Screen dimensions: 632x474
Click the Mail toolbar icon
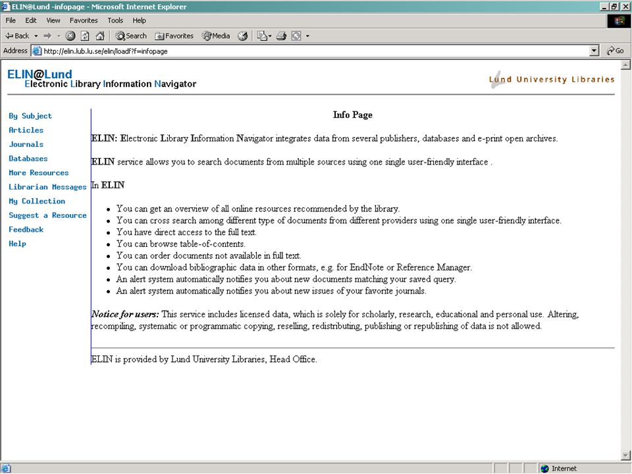262,36
